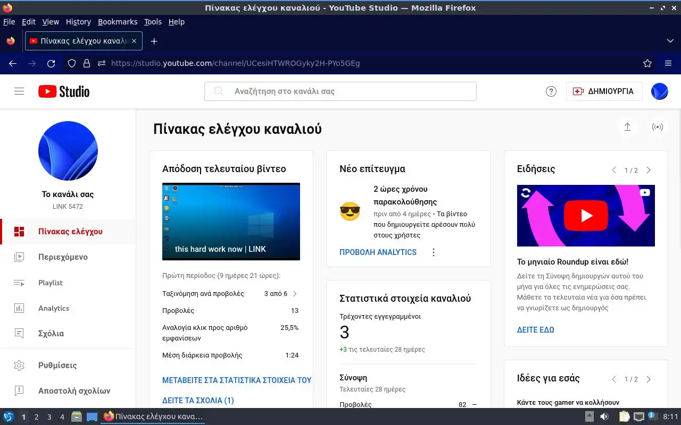This screenshot has width=681, height=425.
Task: Click the large channel profile picture
Action: click(x=68, y=151)
